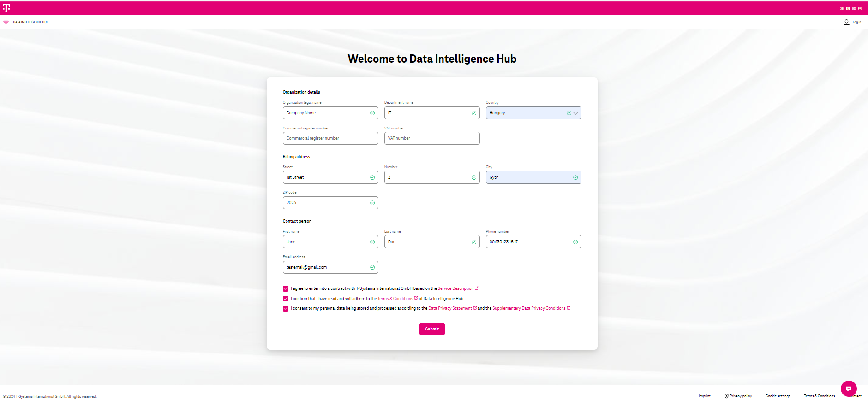
Task: Click the validation checkmark in Street field
Action: click(x=372, y=177)
